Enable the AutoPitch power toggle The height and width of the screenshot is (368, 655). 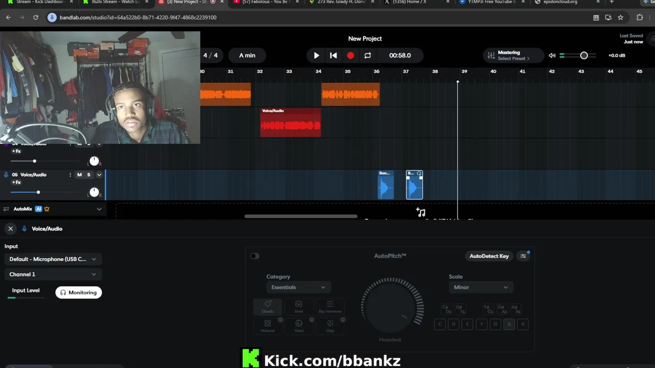click(254, 256)
